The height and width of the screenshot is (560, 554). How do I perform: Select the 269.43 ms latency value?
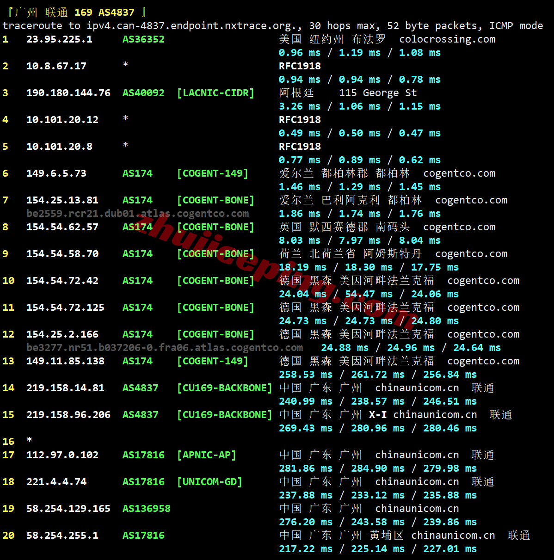pyautogui.click(x=306, y=428)
